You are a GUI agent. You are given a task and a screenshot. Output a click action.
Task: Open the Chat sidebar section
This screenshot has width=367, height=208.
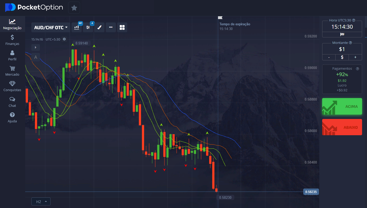click(12, 102)
